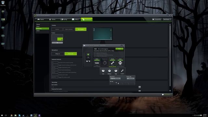Screen dimensions: 208x117
Task: Select the Low quality preset
Action: click(103, 71)
